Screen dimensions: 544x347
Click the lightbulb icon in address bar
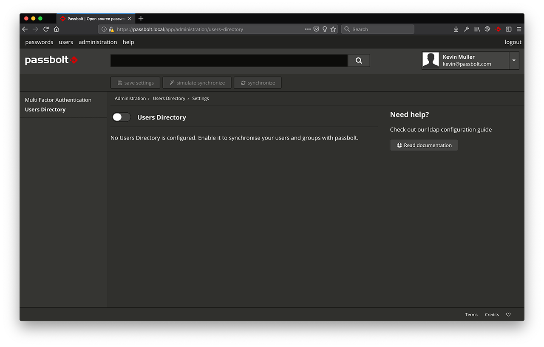tap(325, 29)
